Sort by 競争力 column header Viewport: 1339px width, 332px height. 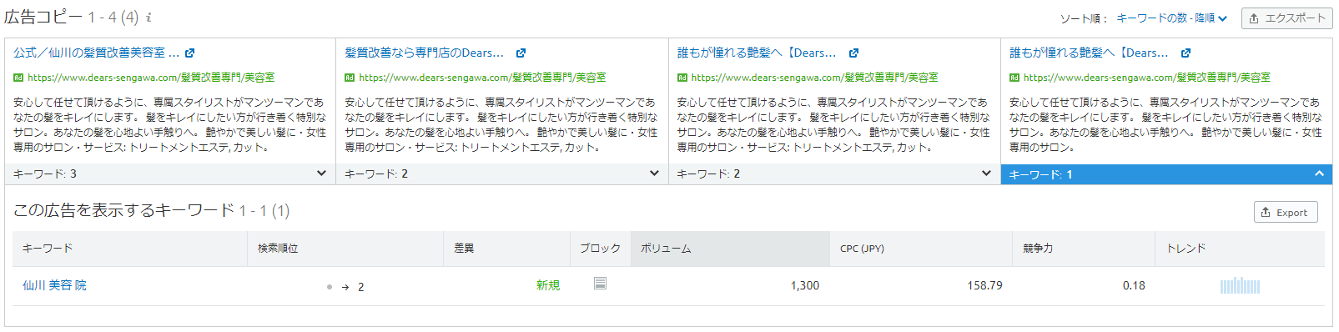point(1038,249)
